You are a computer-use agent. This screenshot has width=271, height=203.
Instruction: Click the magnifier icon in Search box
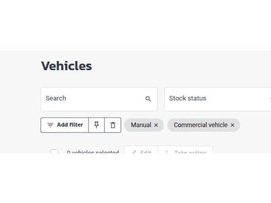[x=148, y=99]
